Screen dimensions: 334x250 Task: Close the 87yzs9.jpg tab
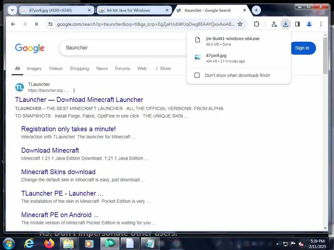pos(89,10)
